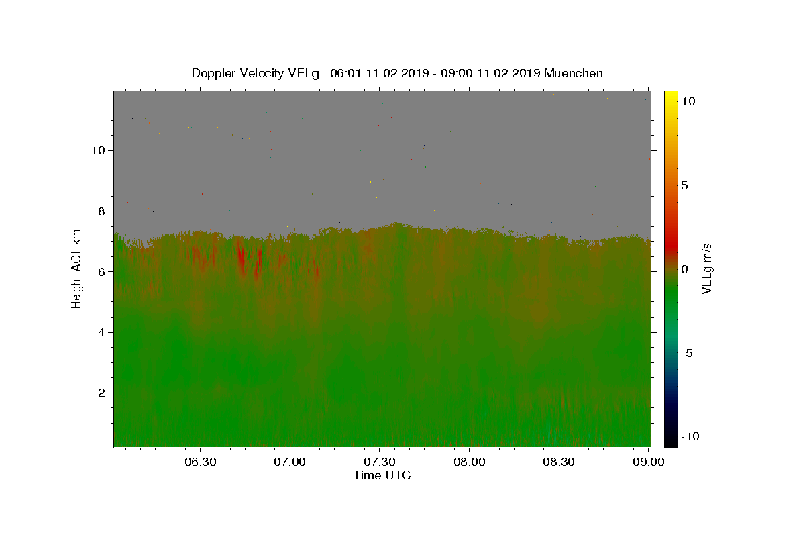Click the 'VELg m/s' colorbar label
Image resolution: width=805 pixels, height=537 pixels.
[706, 268]
